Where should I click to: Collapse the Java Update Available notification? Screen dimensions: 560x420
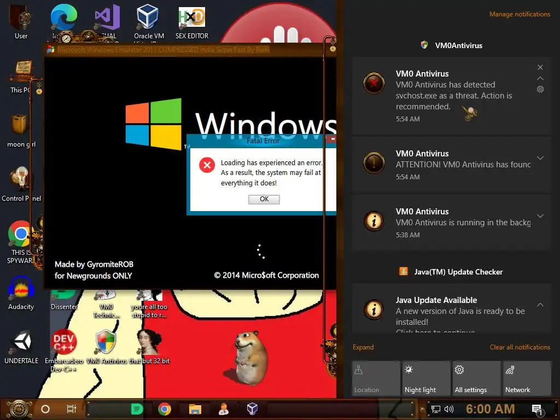pyautogui.click(x=540, y=305)
